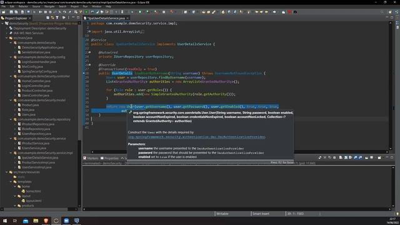400x225 pixels.
Task: Open the Help menu
Action: coord(108,6)
